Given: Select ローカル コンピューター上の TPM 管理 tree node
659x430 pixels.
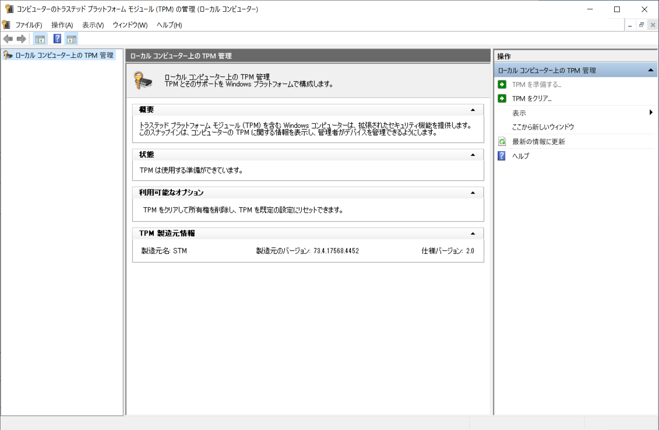Looking at the screenshot, I should [64, 55].
